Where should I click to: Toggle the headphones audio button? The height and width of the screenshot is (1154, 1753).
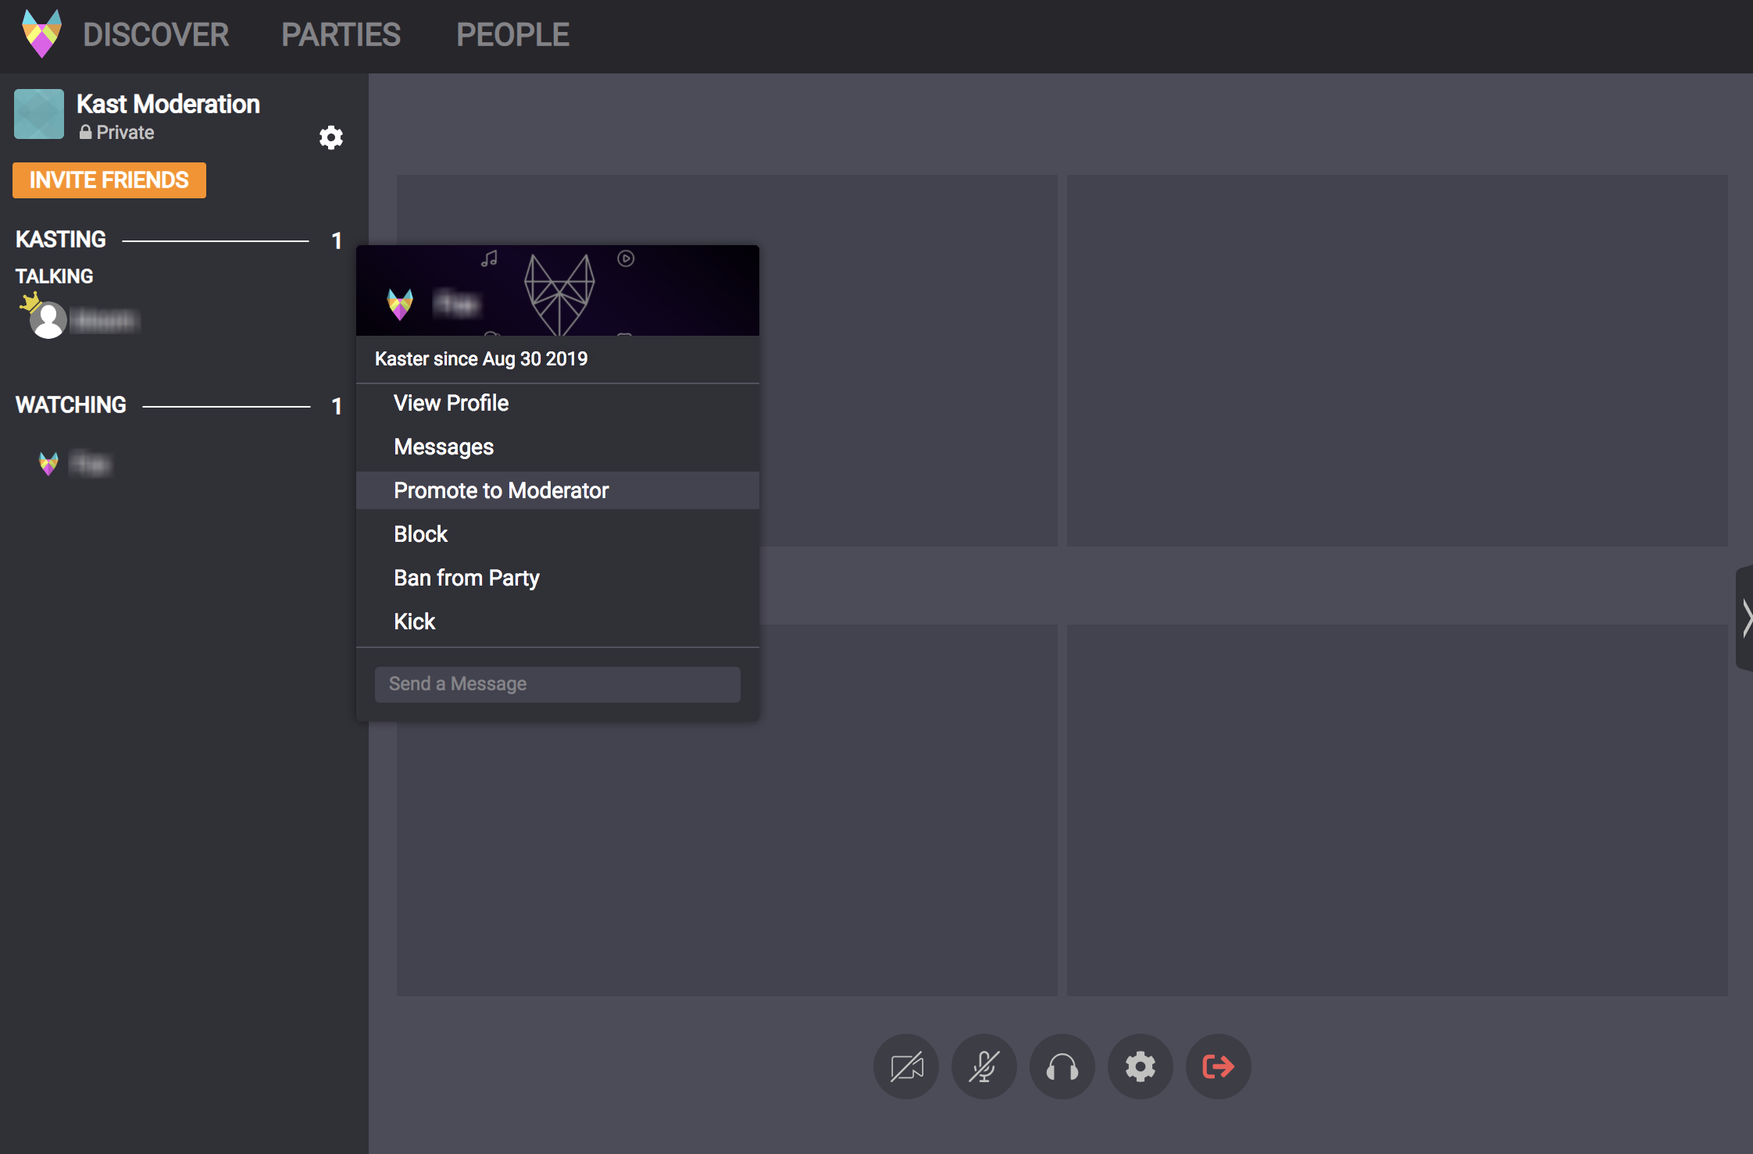tap(1062, 1067)
